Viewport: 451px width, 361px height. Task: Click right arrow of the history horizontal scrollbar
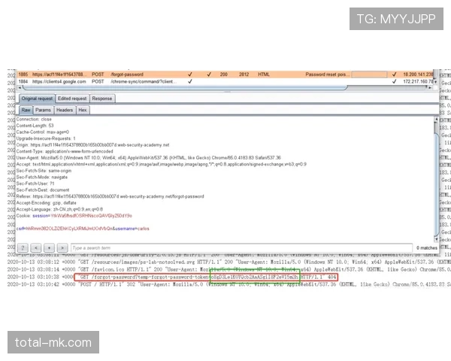(x=430, y=87)
